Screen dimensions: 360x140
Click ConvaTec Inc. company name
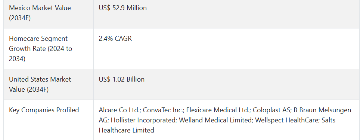(164, 110)
